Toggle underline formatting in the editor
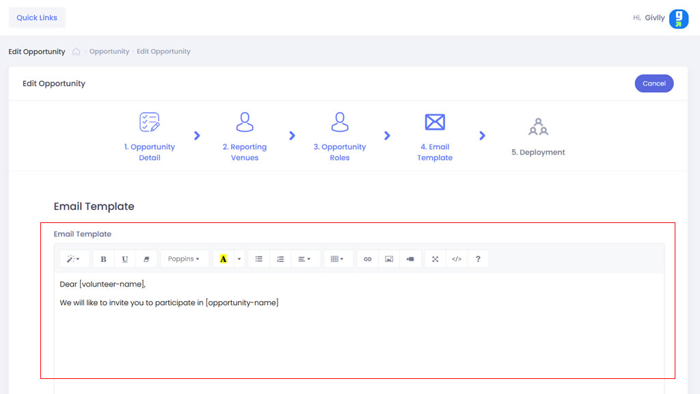 click(125, 259)
